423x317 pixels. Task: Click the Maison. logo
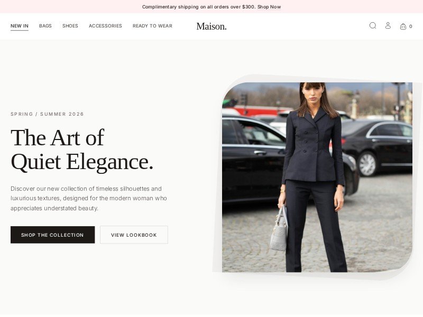click(x=212, y=26)
